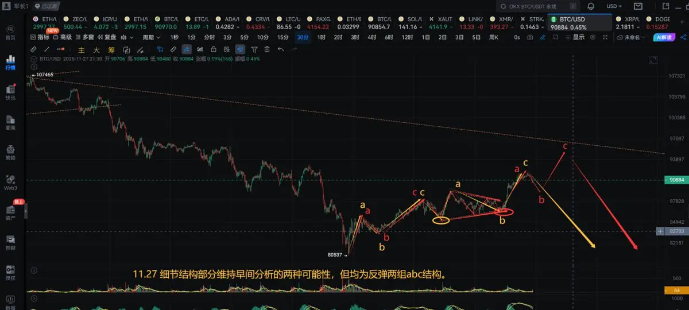Click the 主 main force button
689x310 pixels.
click(x=82, y=50)
